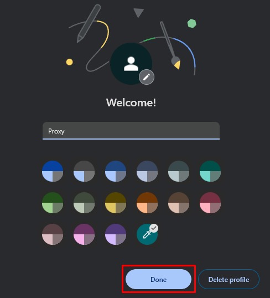270x298 pixels.
Task: Choose the purple lavender theme swatch
Action: pyautogui.click(x=116, y=234)
